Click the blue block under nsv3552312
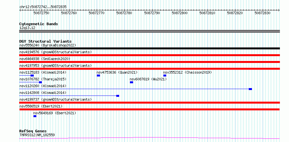289x142 pixels. [165, 76]
